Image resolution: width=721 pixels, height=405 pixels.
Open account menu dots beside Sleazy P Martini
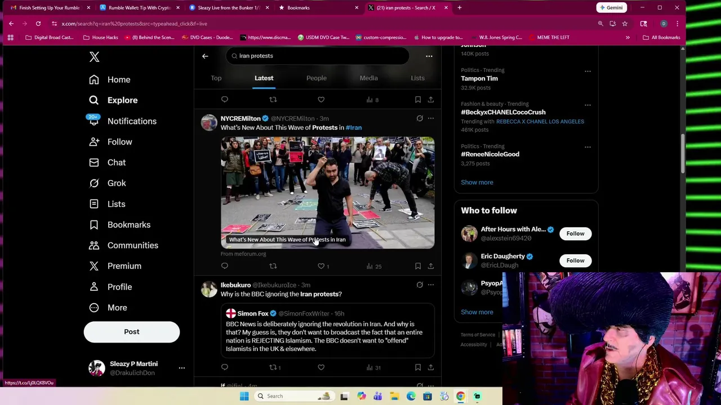tap(181, 368)
